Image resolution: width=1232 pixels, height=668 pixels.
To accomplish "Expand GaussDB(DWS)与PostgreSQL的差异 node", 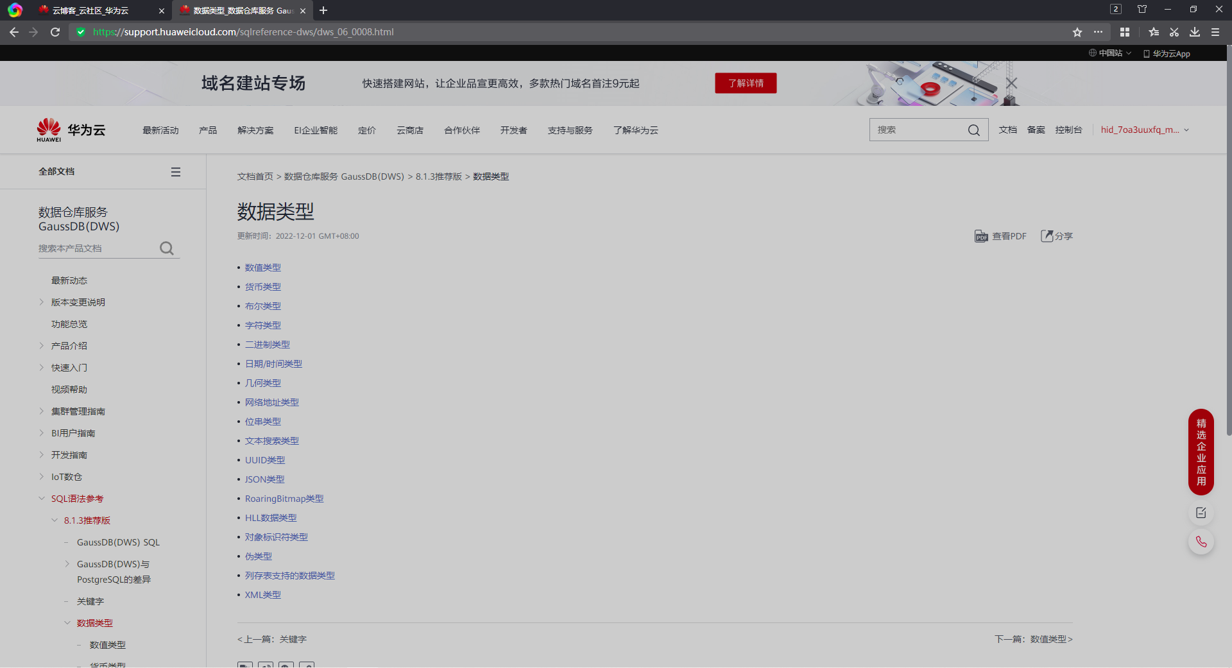I will point(67,564).
